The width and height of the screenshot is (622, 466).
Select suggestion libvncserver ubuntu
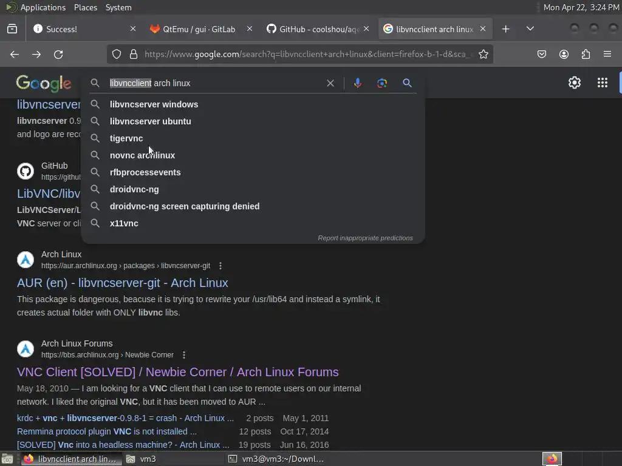click(253, 121)
